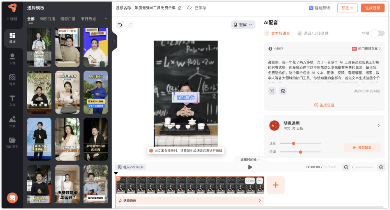Image resolution: width=390 pixels, height=210 pixels.
Task: Click 播放配音 play voiceover button
Action: [362, 147]
